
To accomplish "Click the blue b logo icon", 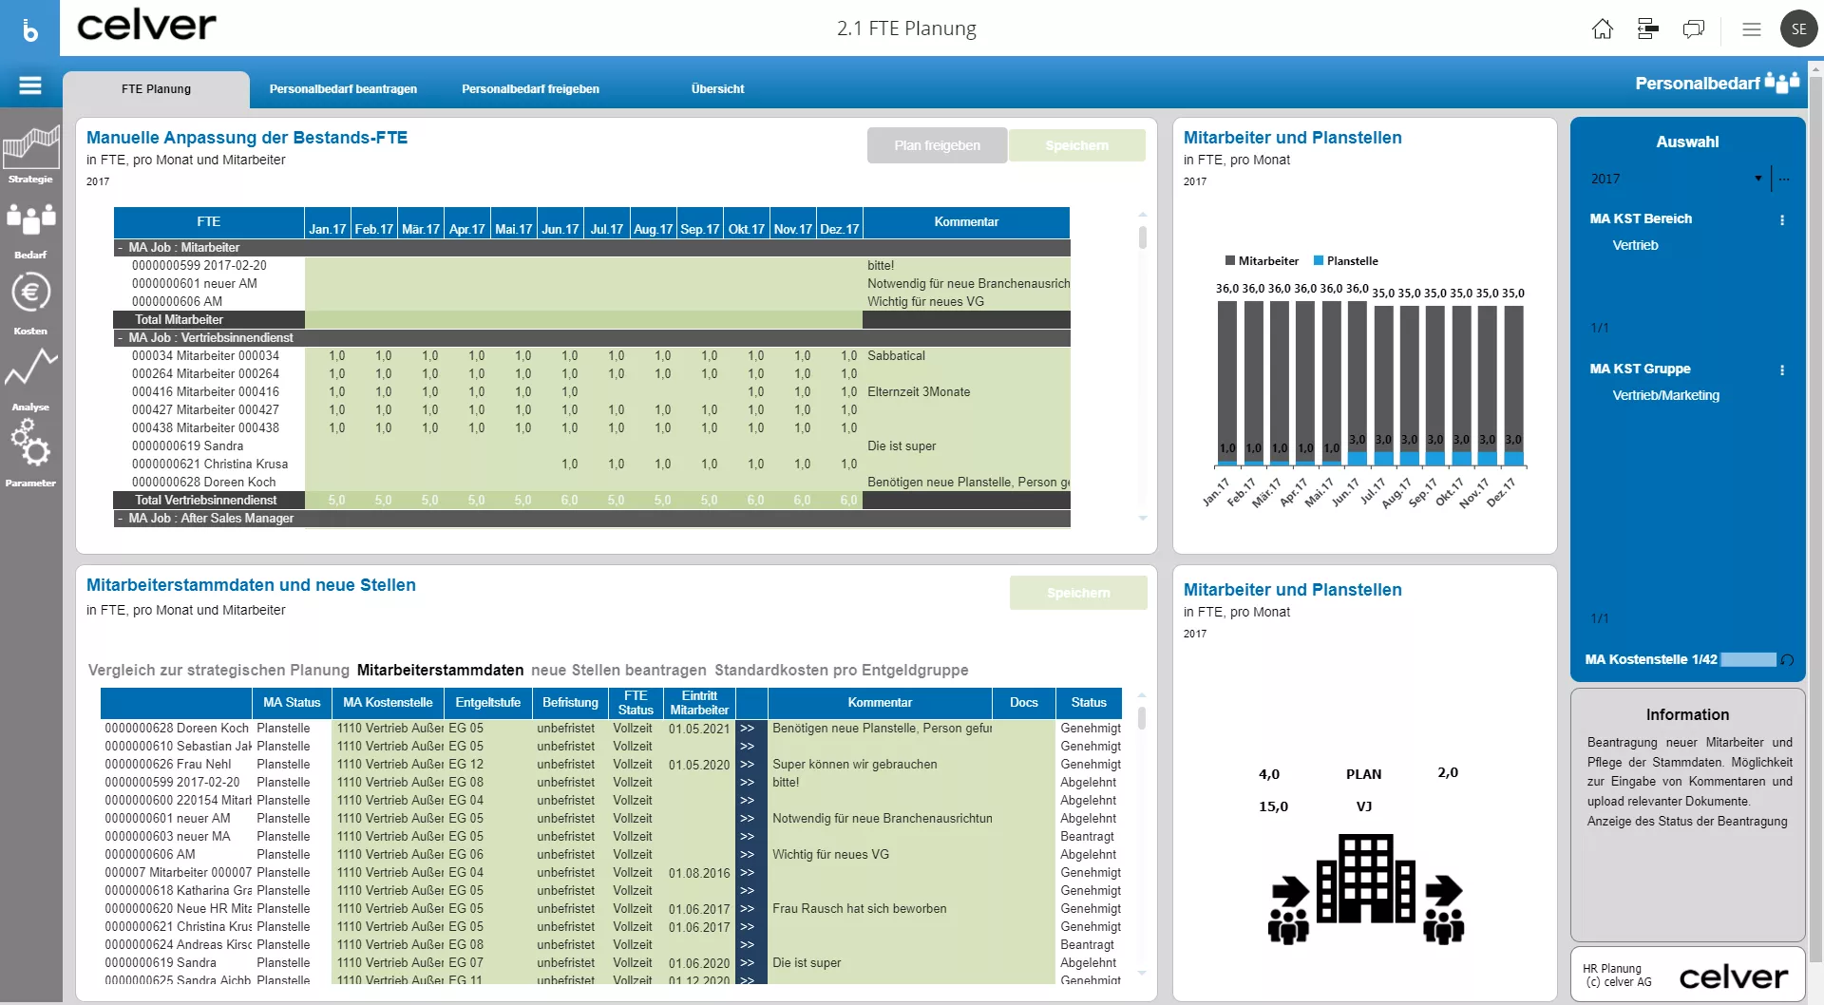I will [30, 29].
